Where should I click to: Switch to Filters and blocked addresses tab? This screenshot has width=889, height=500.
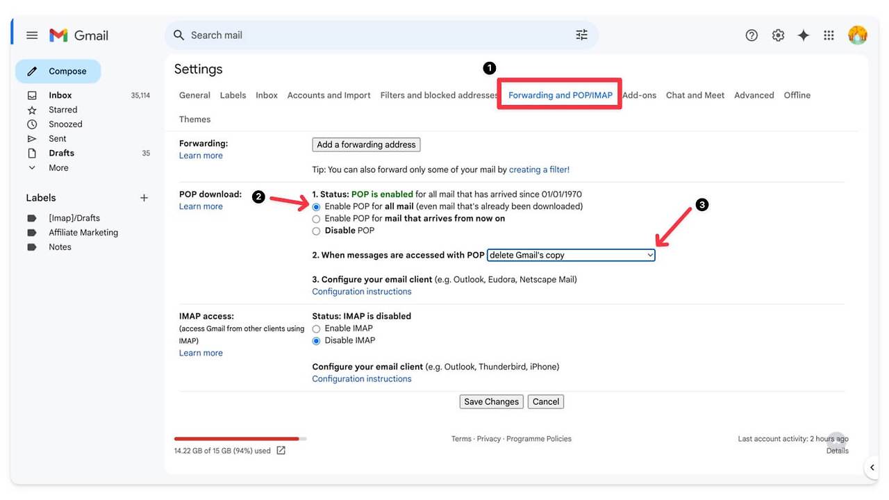(440, 95)
